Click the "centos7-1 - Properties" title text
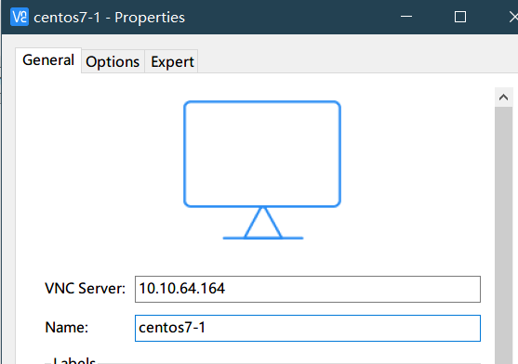The image size is (518, 364). pyautogui.click(x=110, y=18)
